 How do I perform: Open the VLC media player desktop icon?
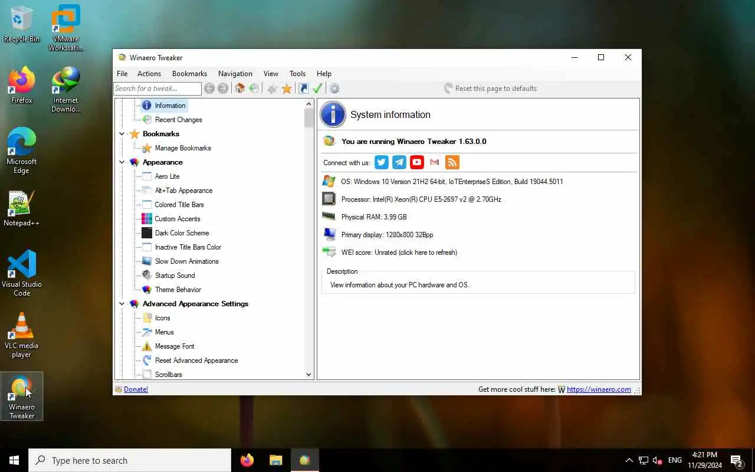click(22, 335)
